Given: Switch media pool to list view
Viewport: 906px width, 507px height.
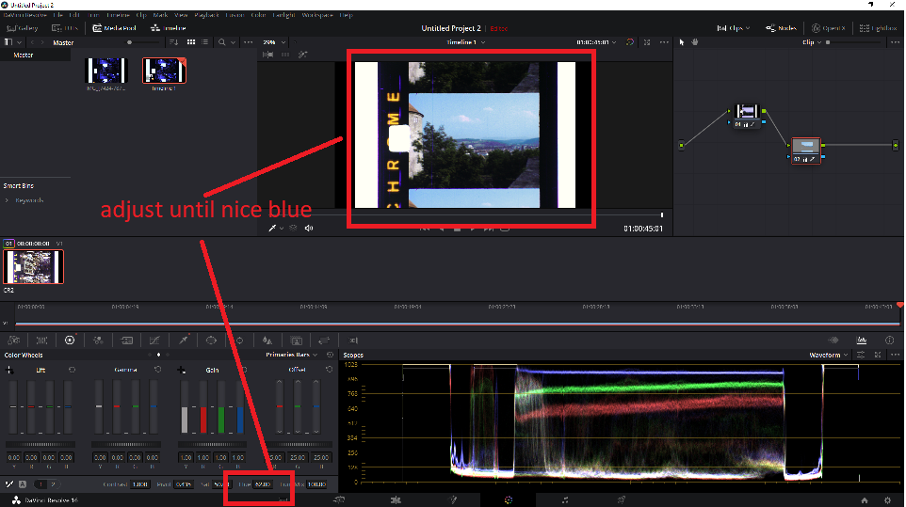Looking at the screenshot, I should (x=205, y=42).
